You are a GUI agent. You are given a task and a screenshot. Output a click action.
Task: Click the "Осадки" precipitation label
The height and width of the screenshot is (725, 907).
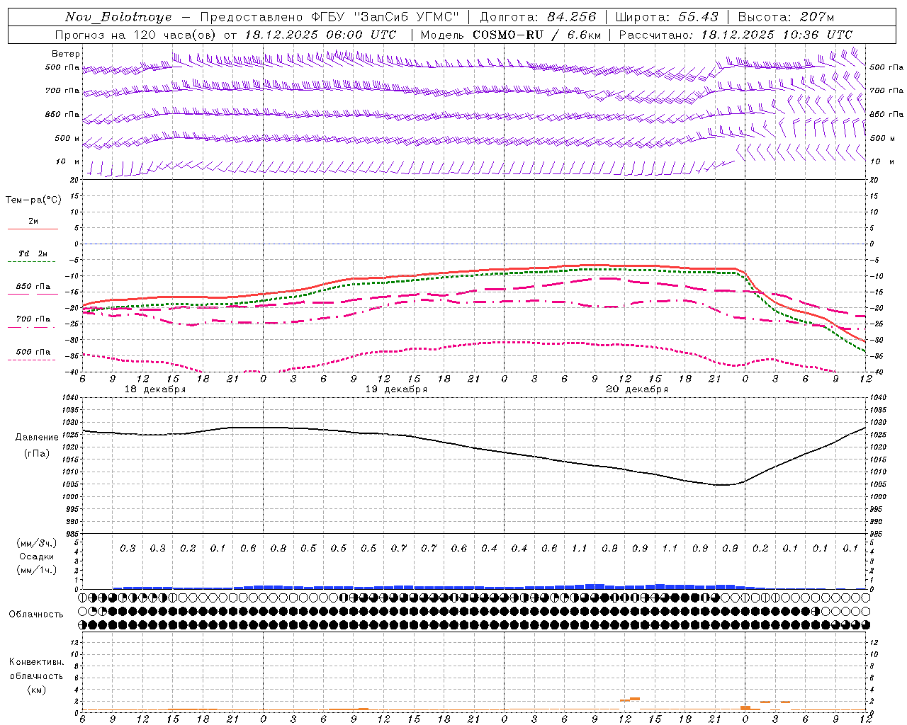pyautogui.click(x=36, y=556)
